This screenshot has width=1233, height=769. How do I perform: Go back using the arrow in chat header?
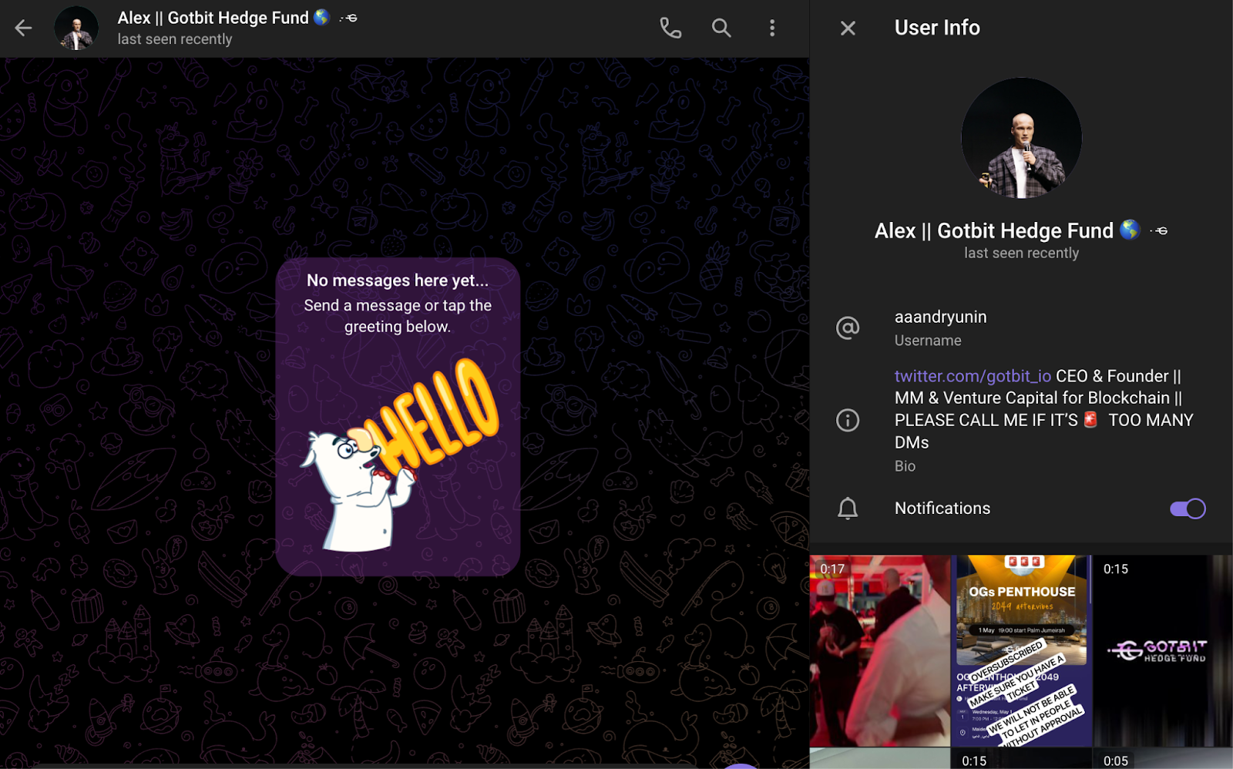point(23,29)
